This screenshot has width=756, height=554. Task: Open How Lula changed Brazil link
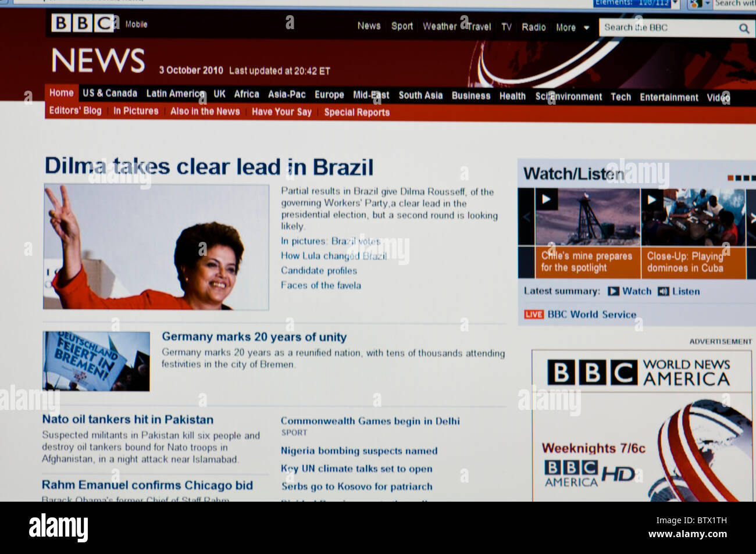tap(333, 256)
